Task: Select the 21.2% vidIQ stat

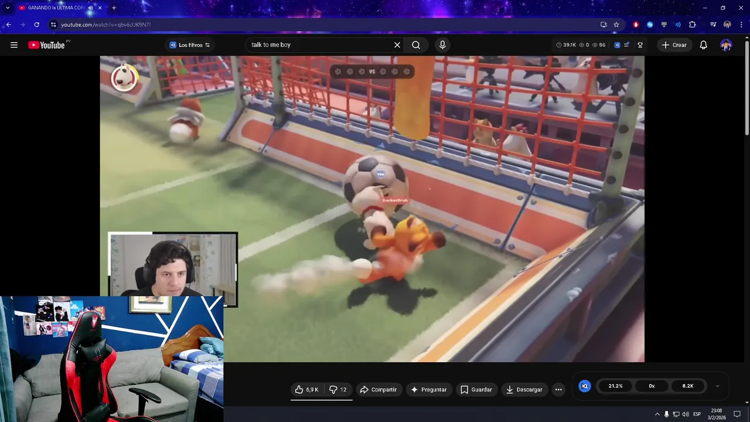Action: click(615, 386)
